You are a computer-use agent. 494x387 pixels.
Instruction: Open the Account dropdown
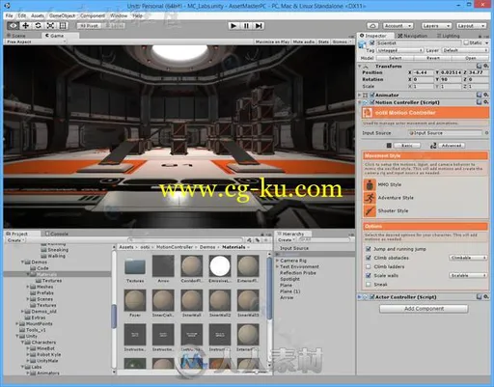click(x=398, y=26)
